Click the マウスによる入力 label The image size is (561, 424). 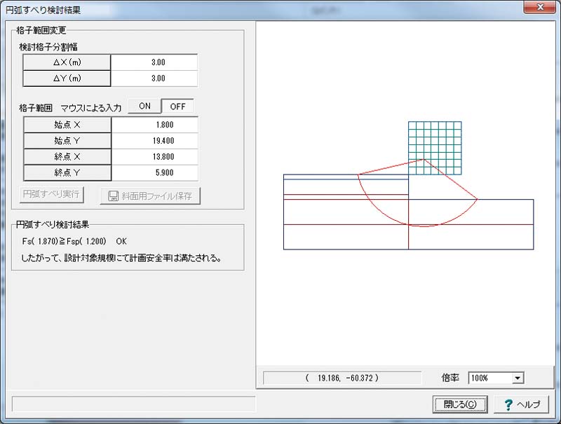91,108
